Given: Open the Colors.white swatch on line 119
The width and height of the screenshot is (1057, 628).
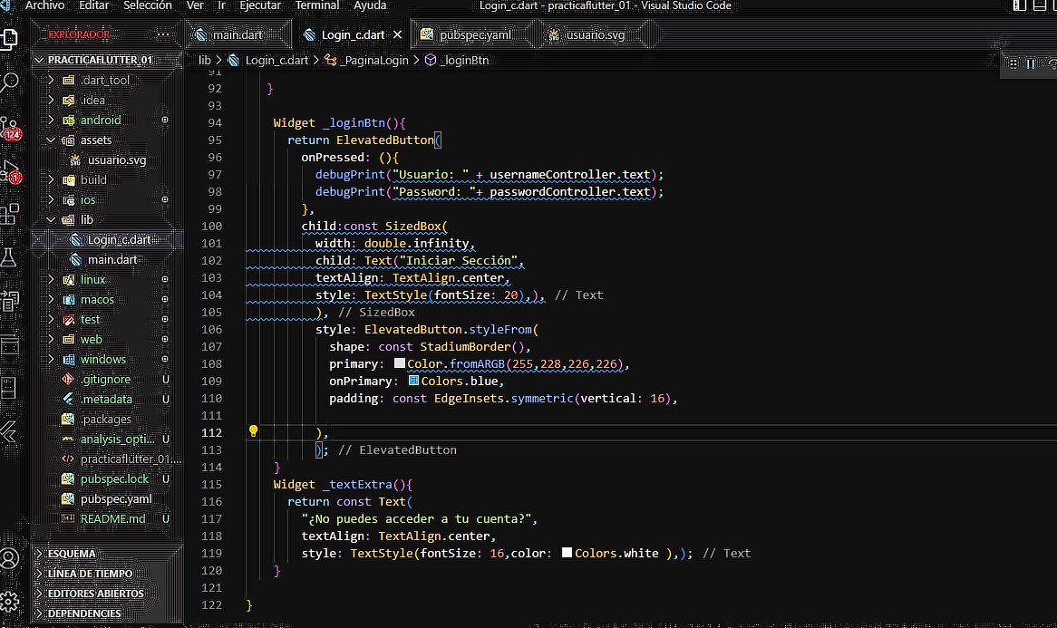Looking at the screenshot, I should (567, 553).
